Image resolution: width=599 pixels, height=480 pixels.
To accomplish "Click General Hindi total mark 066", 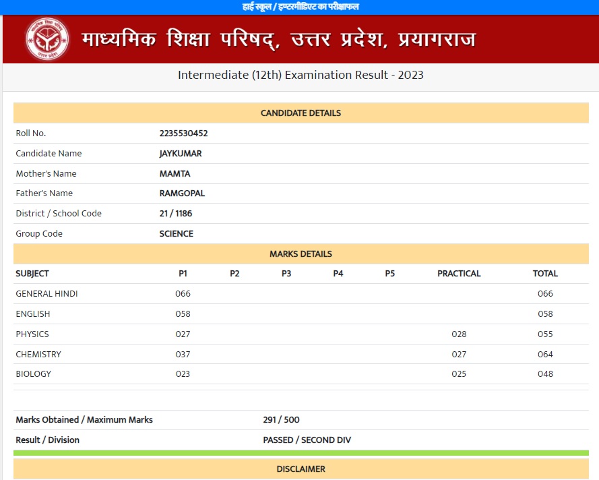I will [545, 293].
